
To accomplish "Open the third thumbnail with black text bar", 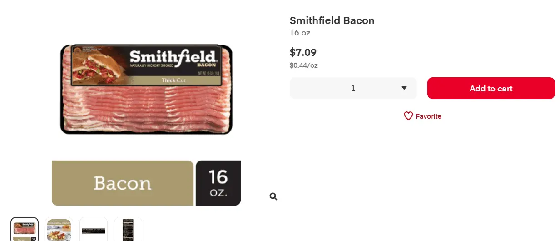I will [x=94, y=230].
